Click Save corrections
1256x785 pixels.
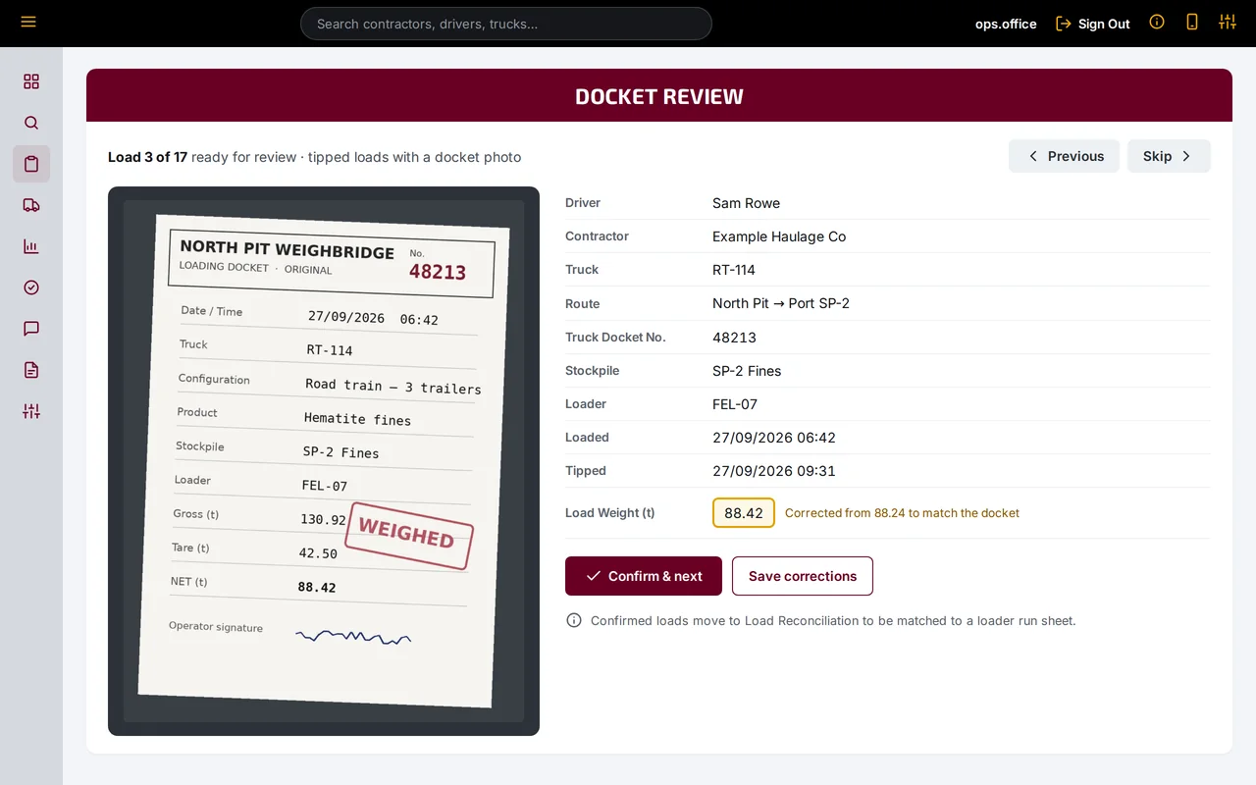pyautogui.click(x=803, y=576)
